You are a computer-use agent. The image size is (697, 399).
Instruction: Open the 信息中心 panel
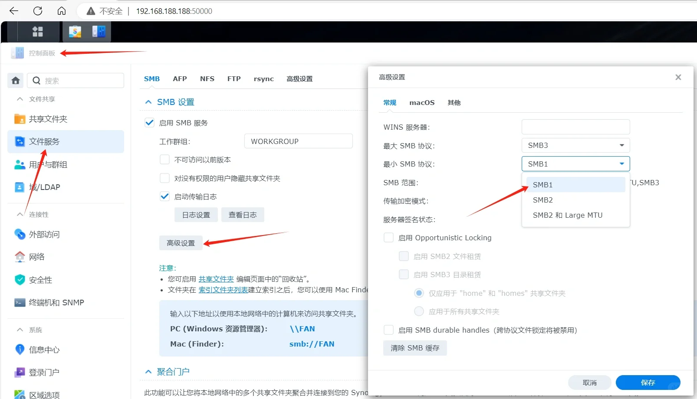point(45,350)
